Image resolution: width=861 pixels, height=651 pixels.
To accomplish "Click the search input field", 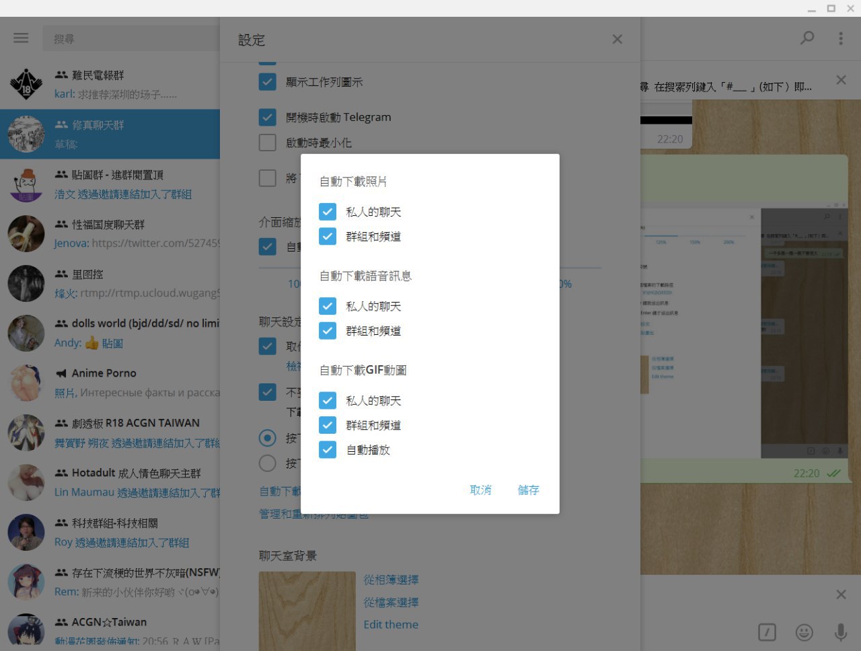I will pos(131,39).
